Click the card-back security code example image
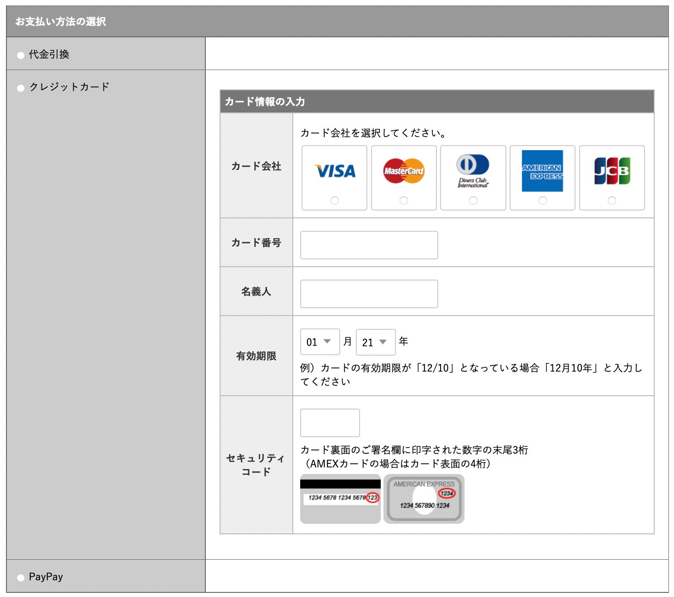This screenshot has height=597, width=674. pos(340,499)
